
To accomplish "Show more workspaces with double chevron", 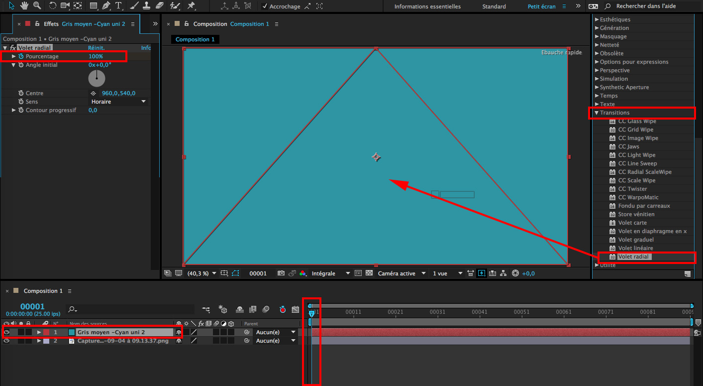I will (x=578, y=6).
